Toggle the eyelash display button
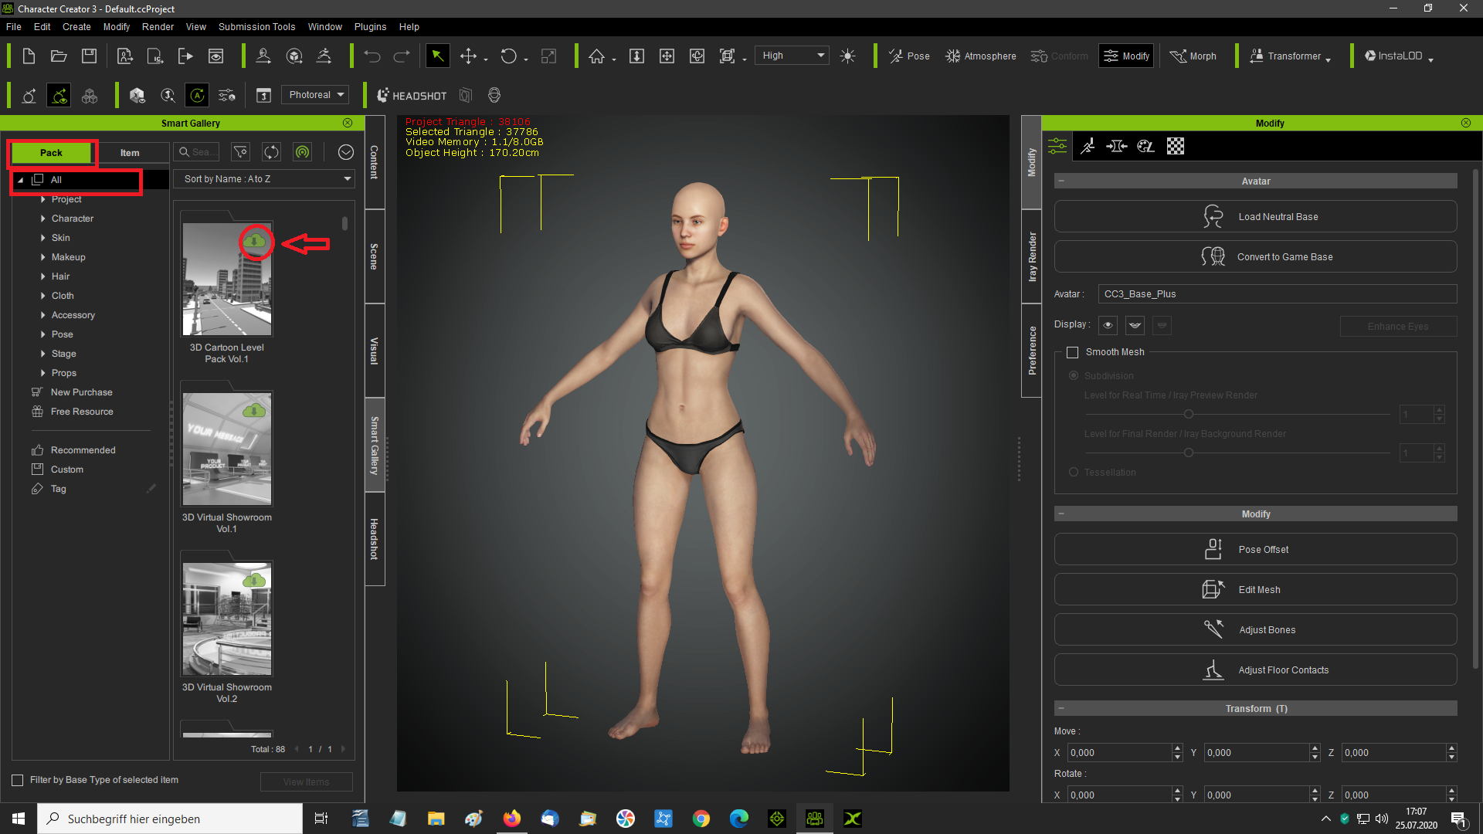The image size is (1483, 834). click(x=1135, y=325)
